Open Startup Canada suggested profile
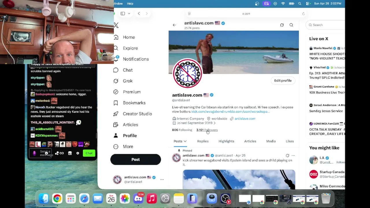This screenshot has height=208, width=370. point(327,174)
